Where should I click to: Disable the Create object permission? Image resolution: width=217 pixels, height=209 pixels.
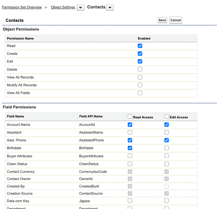(x=140, y=54)
